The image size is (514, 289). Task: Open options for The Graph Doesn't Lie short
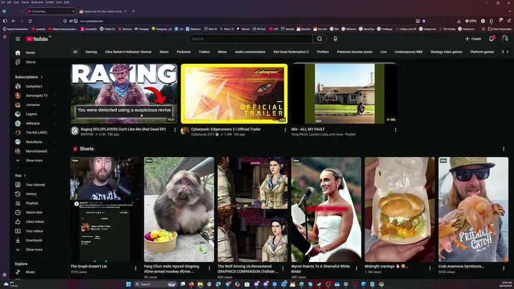click(136, 269)
